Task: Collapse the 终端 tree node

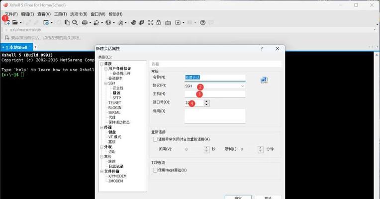Action: click(102, 127)
